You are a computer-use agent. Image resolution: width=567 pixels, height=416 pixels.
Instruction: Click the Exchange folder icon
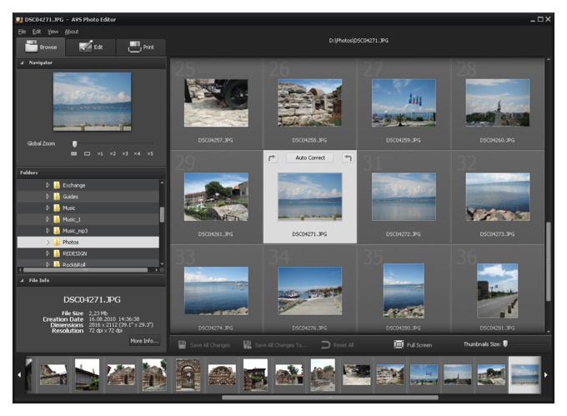pyautogui.click(x=57, y=185)
